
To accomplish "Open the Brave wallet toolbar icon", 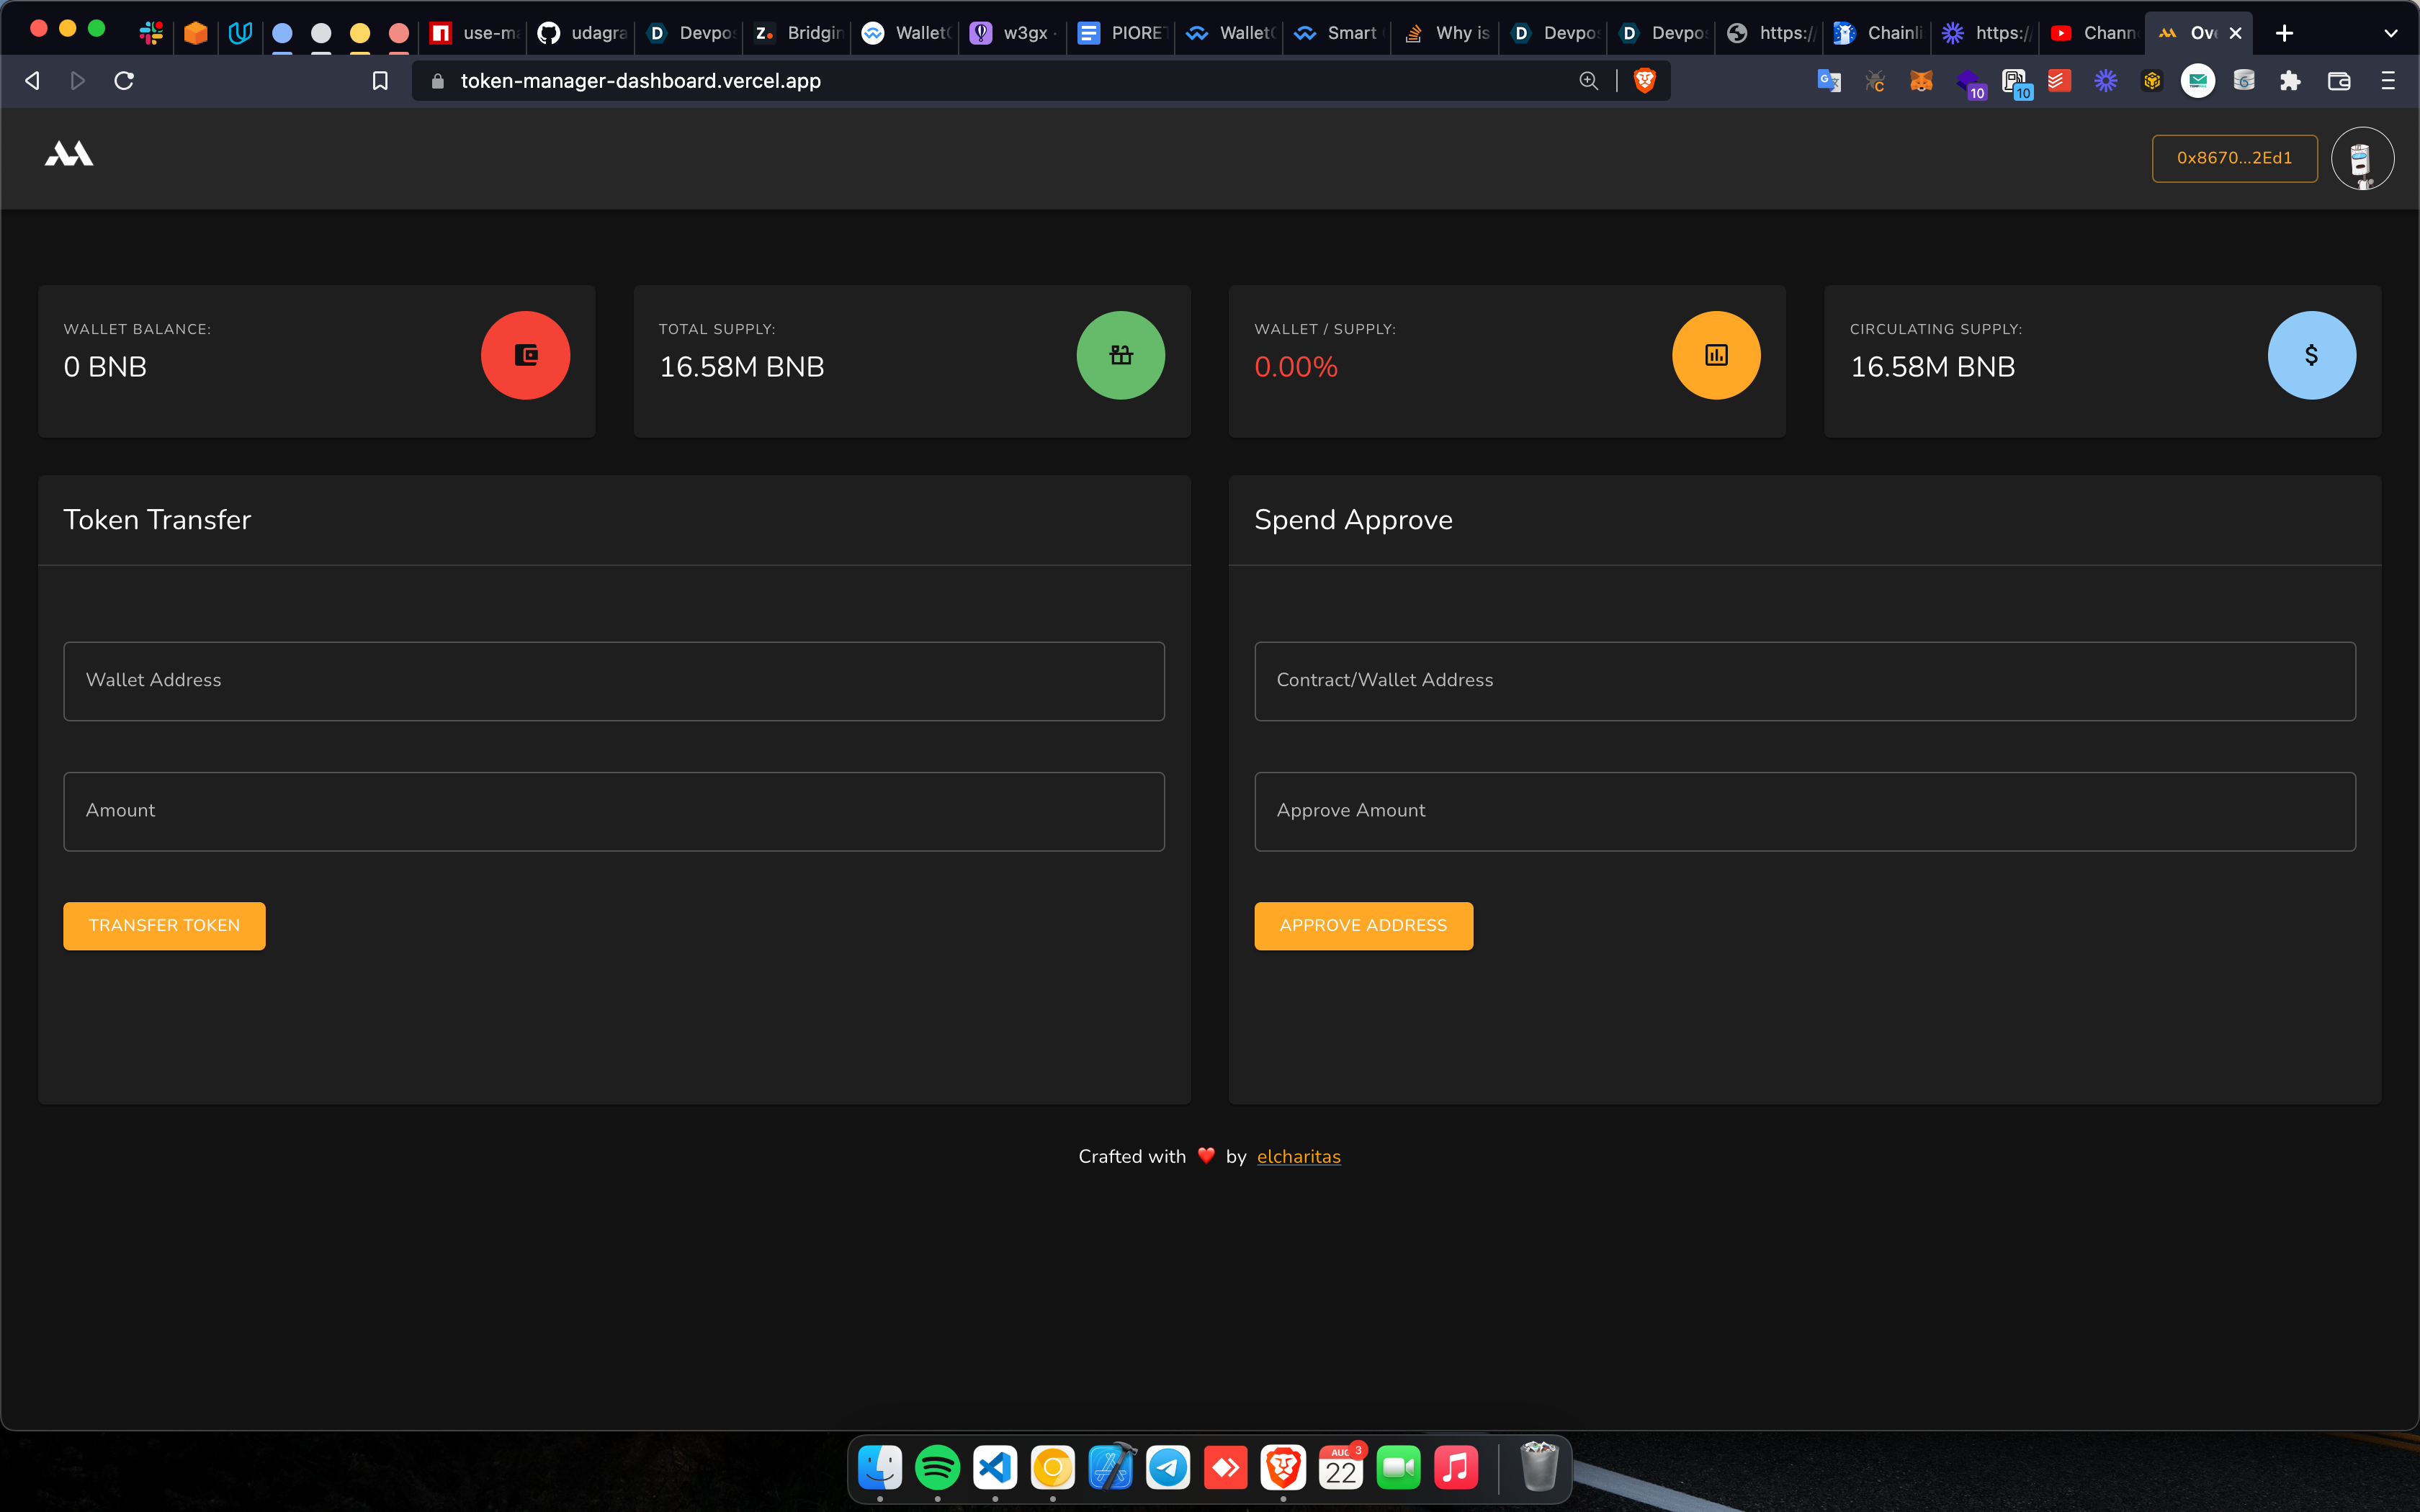I will (x=2339, y=81).
